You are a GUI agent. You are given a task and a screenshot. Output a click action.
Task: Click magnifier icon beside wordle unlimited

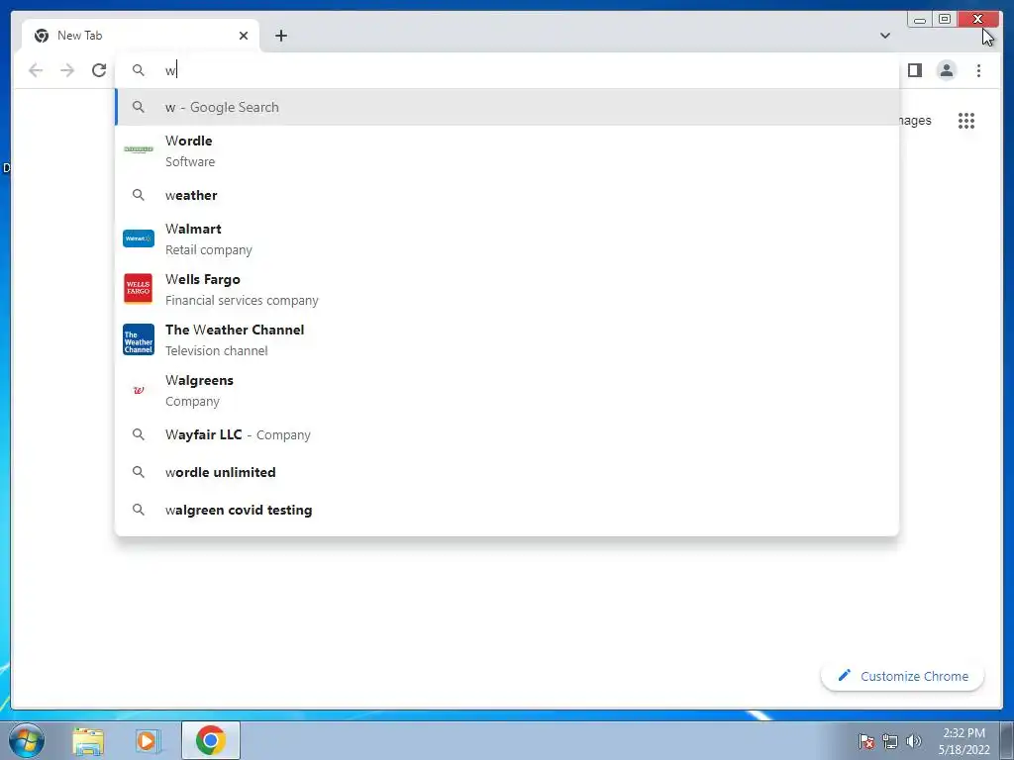[139, 472]
